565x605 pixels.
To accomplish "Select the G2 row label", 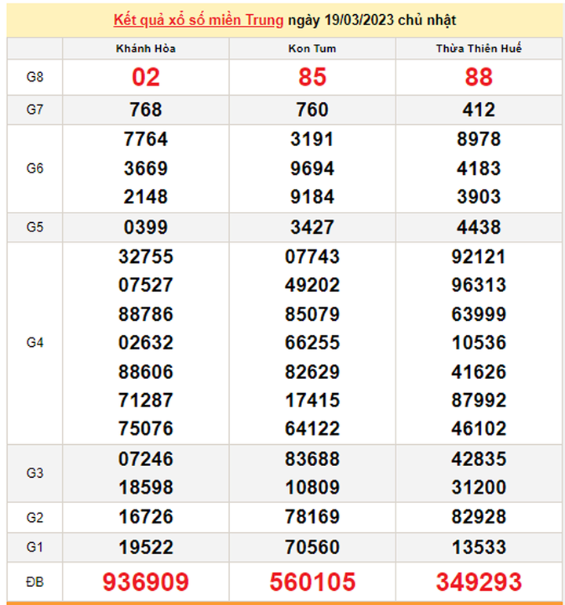I will pos(35,517).
